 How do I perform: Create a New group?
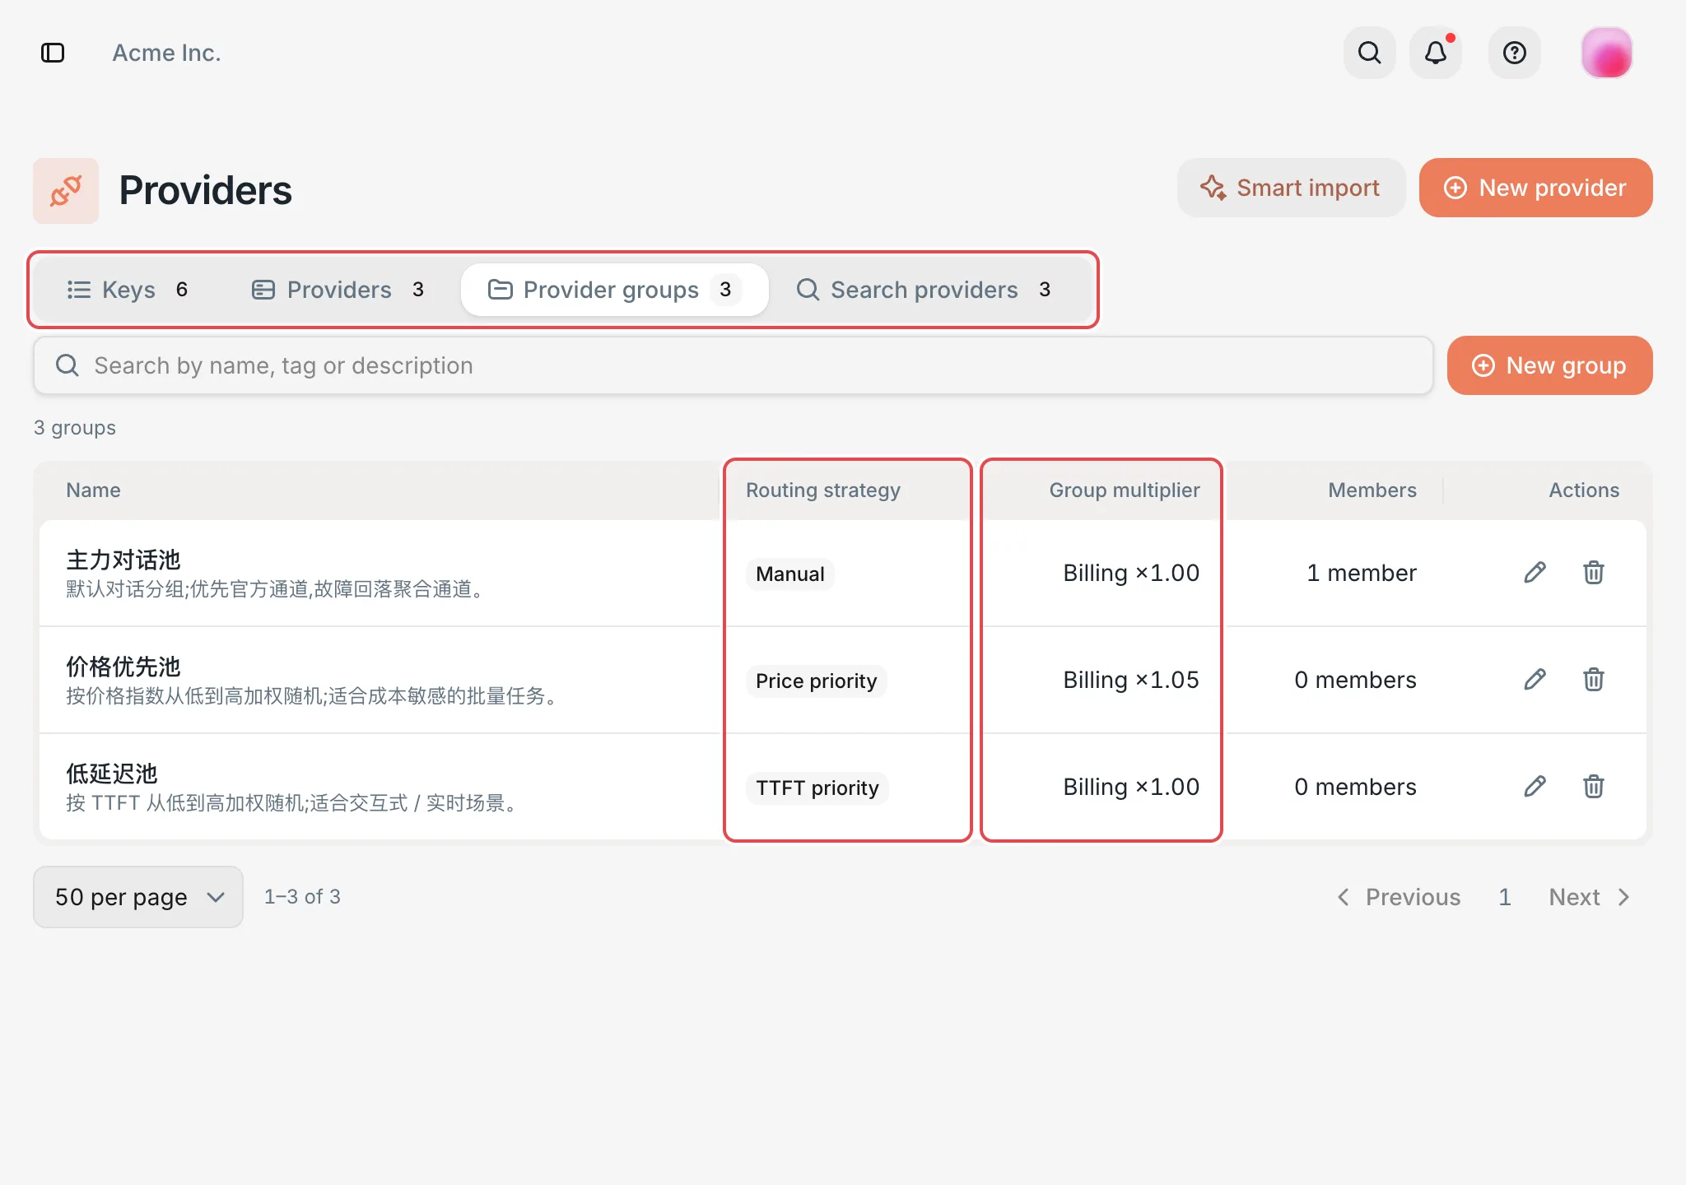pos(1549,365)
